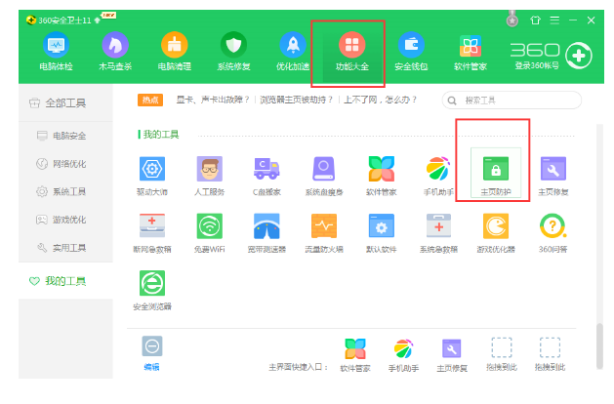This screenshot has height=404, width=614.
Task: Select 游戏优化 category
Action: point(65,220)
